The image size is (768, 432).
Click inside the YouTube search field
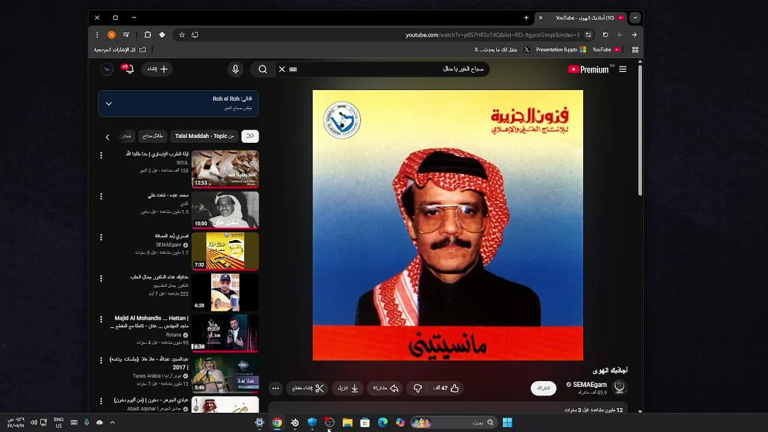click(x=390, y=70)
